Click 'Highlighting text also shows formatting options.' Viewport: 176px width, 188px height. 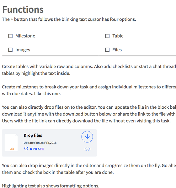click(51, 186)
